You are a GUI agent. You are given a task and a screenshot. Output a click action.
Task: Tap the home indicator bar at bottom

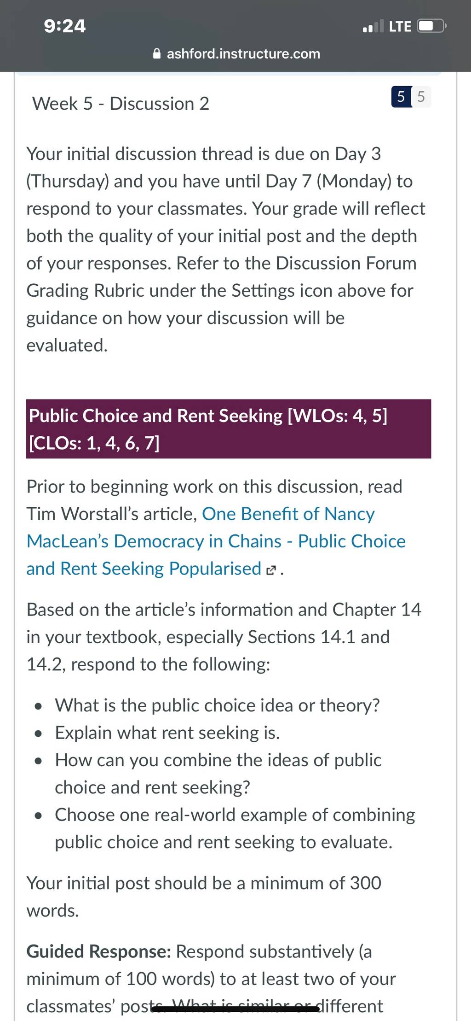click(235, 1009)
